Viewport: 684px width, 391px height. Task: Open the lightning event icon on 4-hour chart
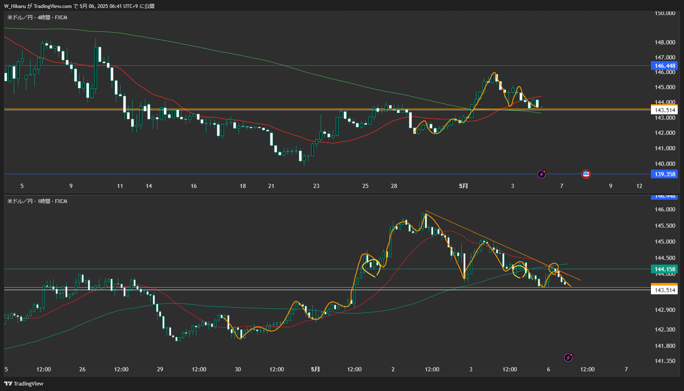pyautogui.click(x=541, y=174)
